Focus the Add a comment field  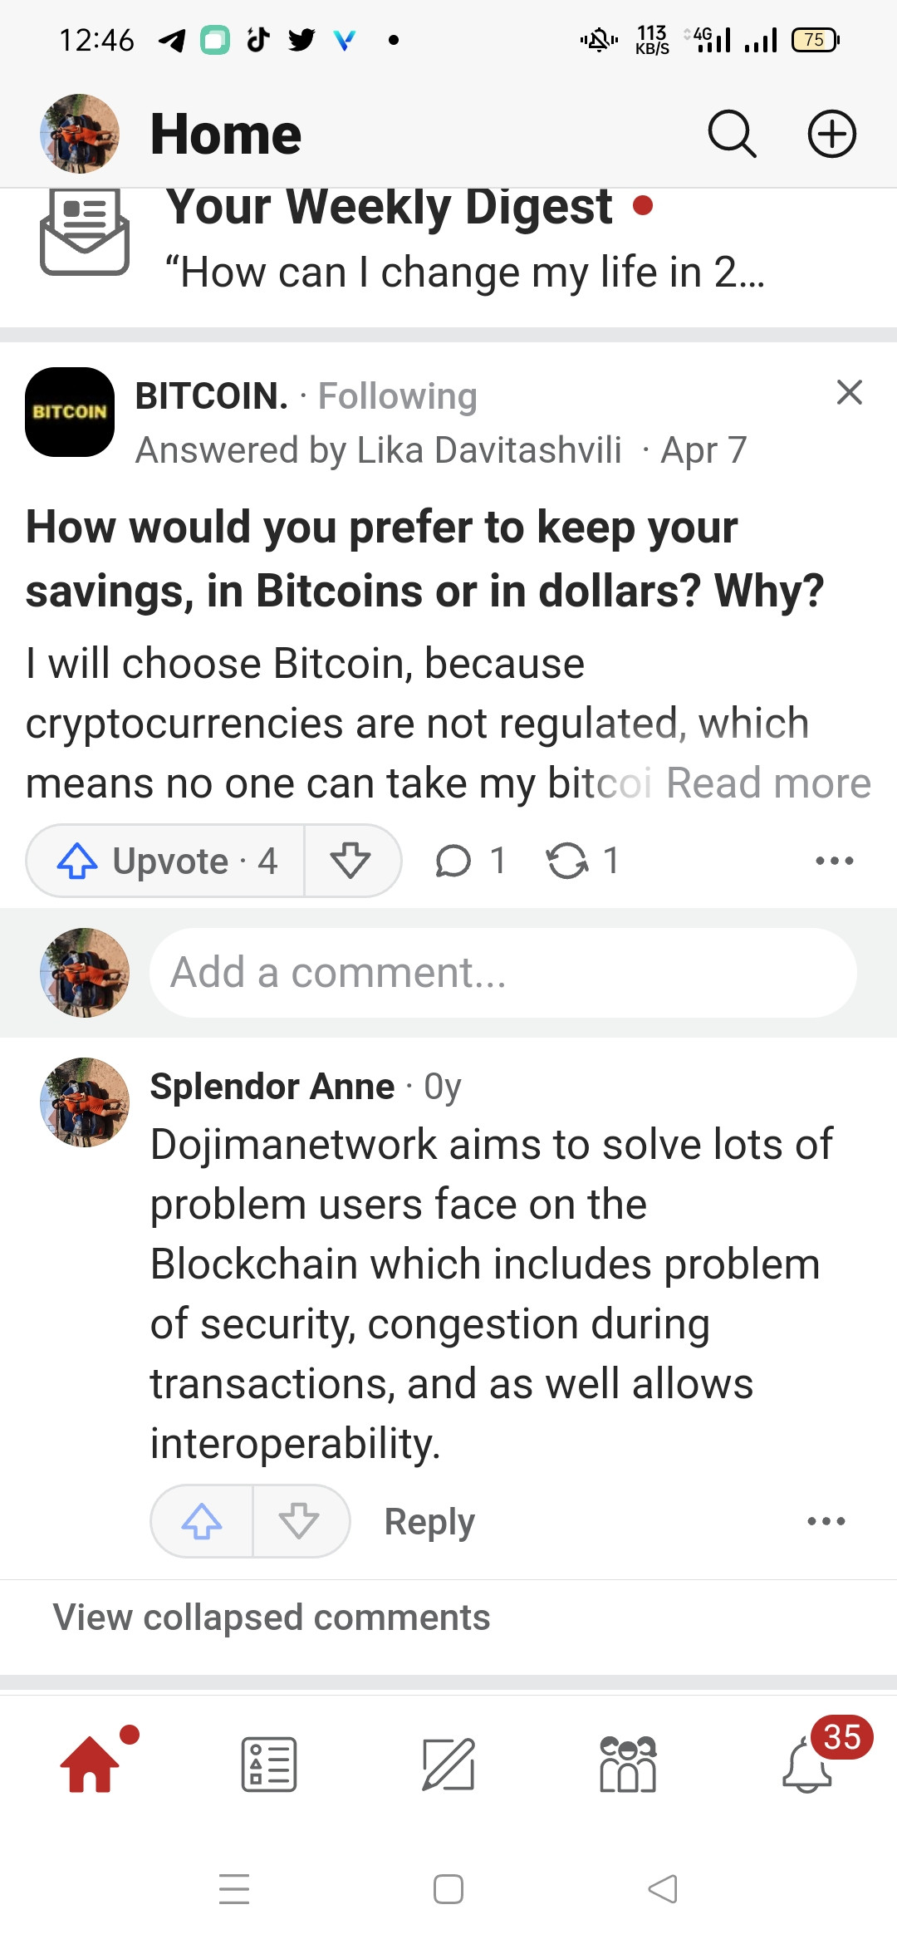pyautogui.click(x=503, y=973)
